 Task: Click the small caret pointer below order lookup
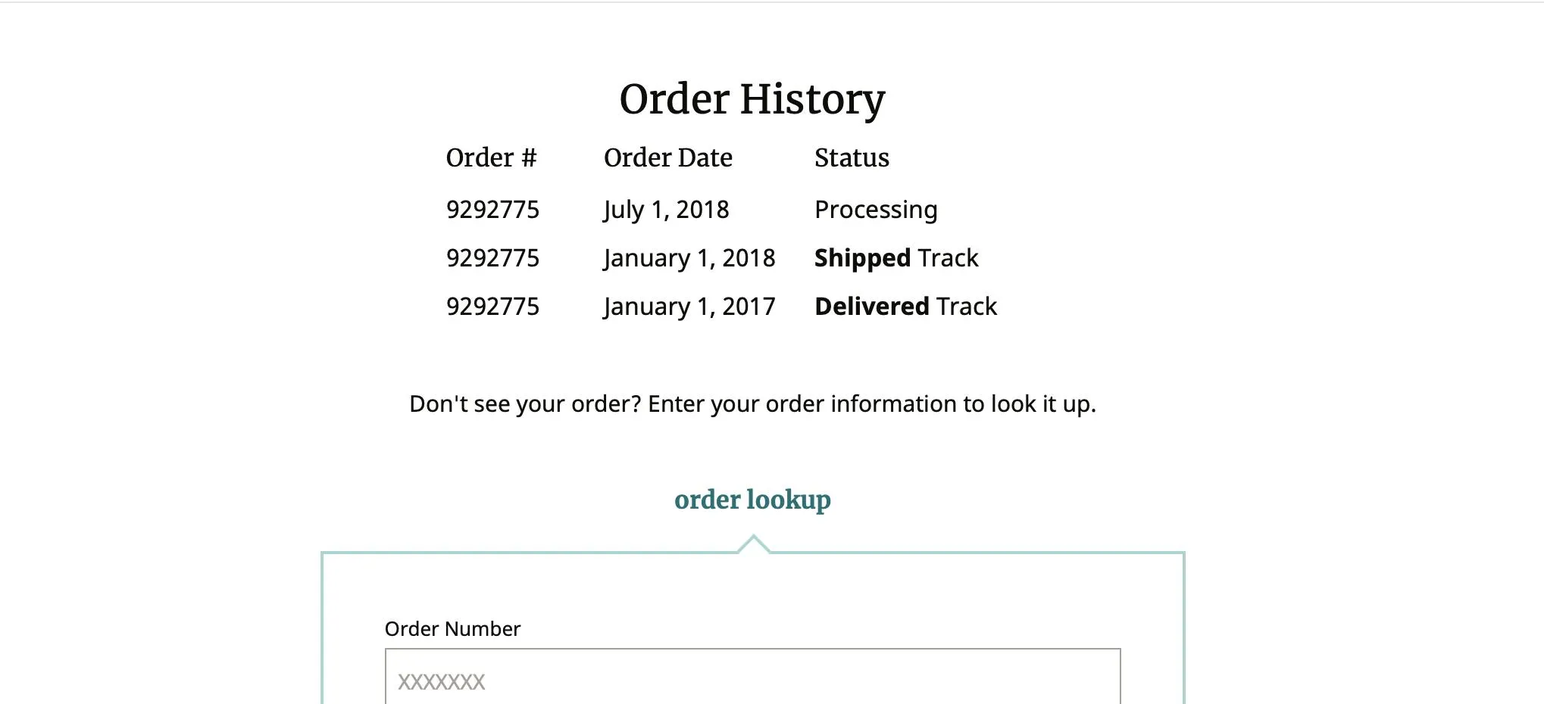point(753,544)
